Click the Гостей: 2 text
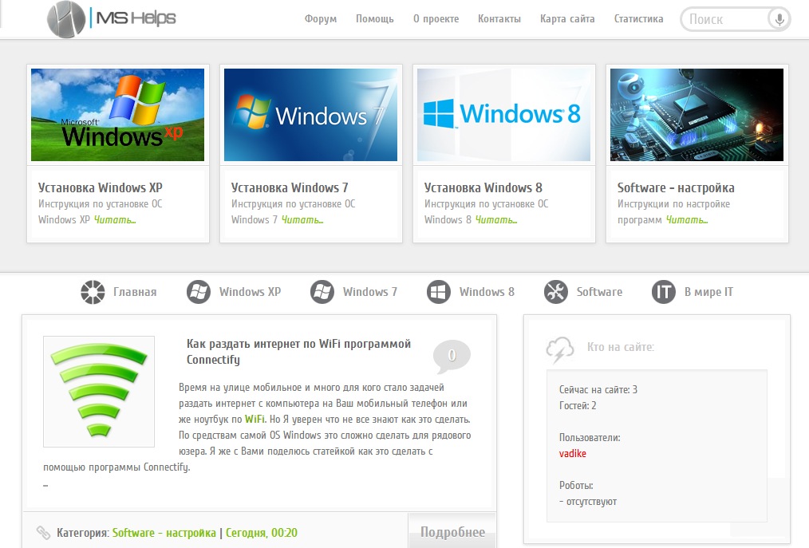The image size is (809, 548). coord(578,405)
